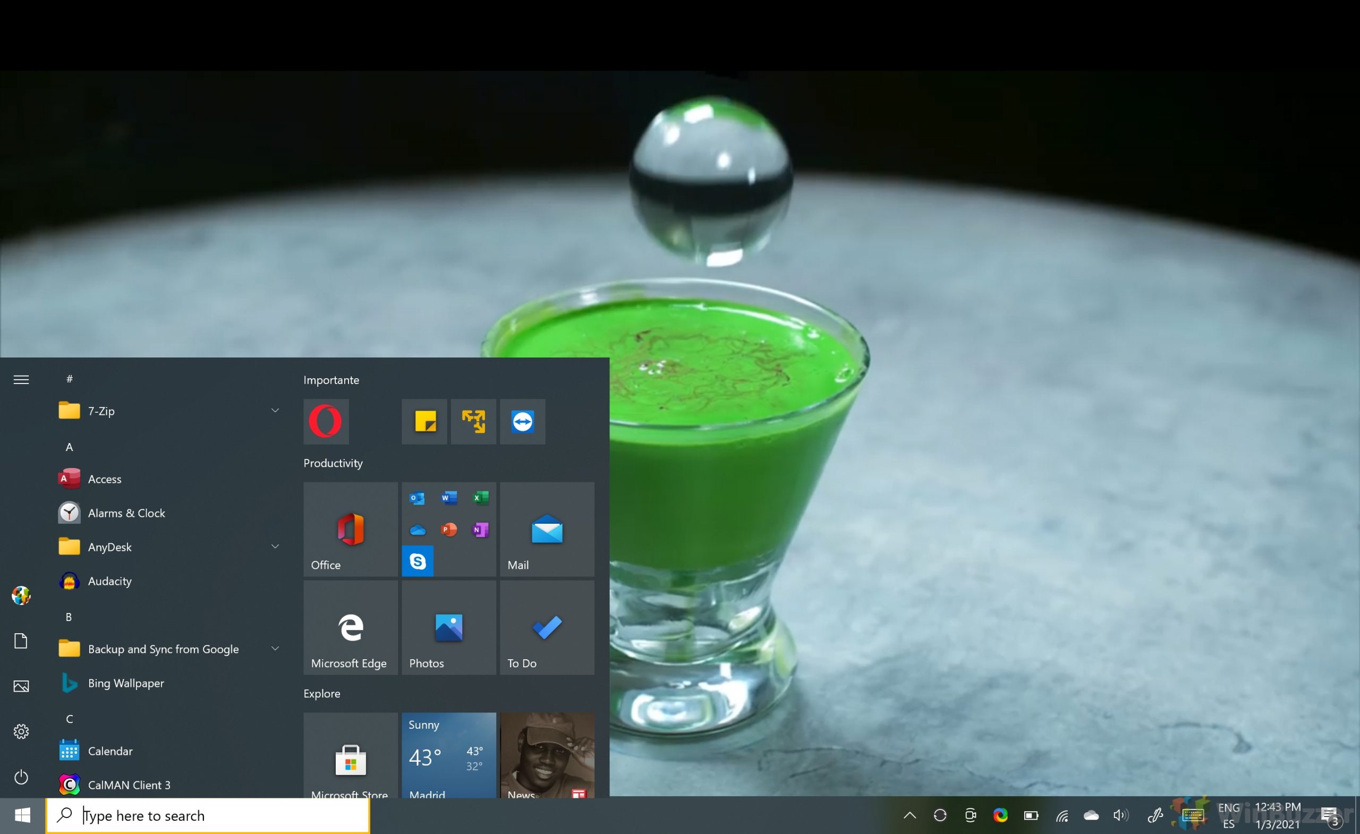Open OneDrive from the Office folder tile
Viewport: 1360px width, 834px height.
point(417,530)
